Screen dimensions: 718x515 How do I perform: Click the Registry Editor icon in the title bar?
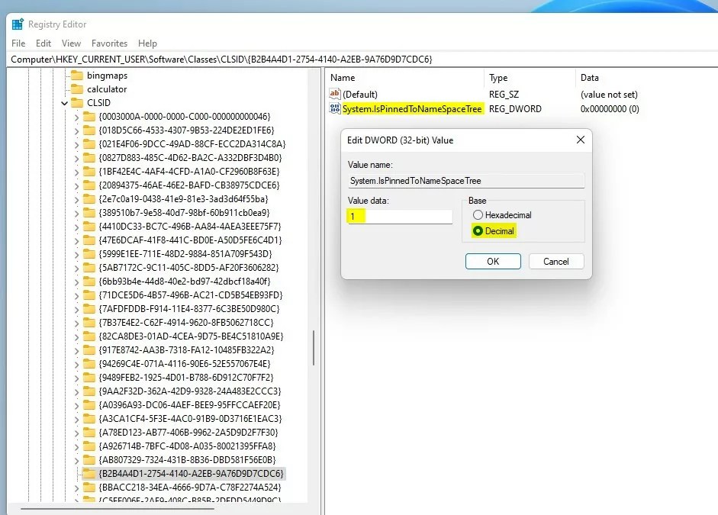[17, 24]
